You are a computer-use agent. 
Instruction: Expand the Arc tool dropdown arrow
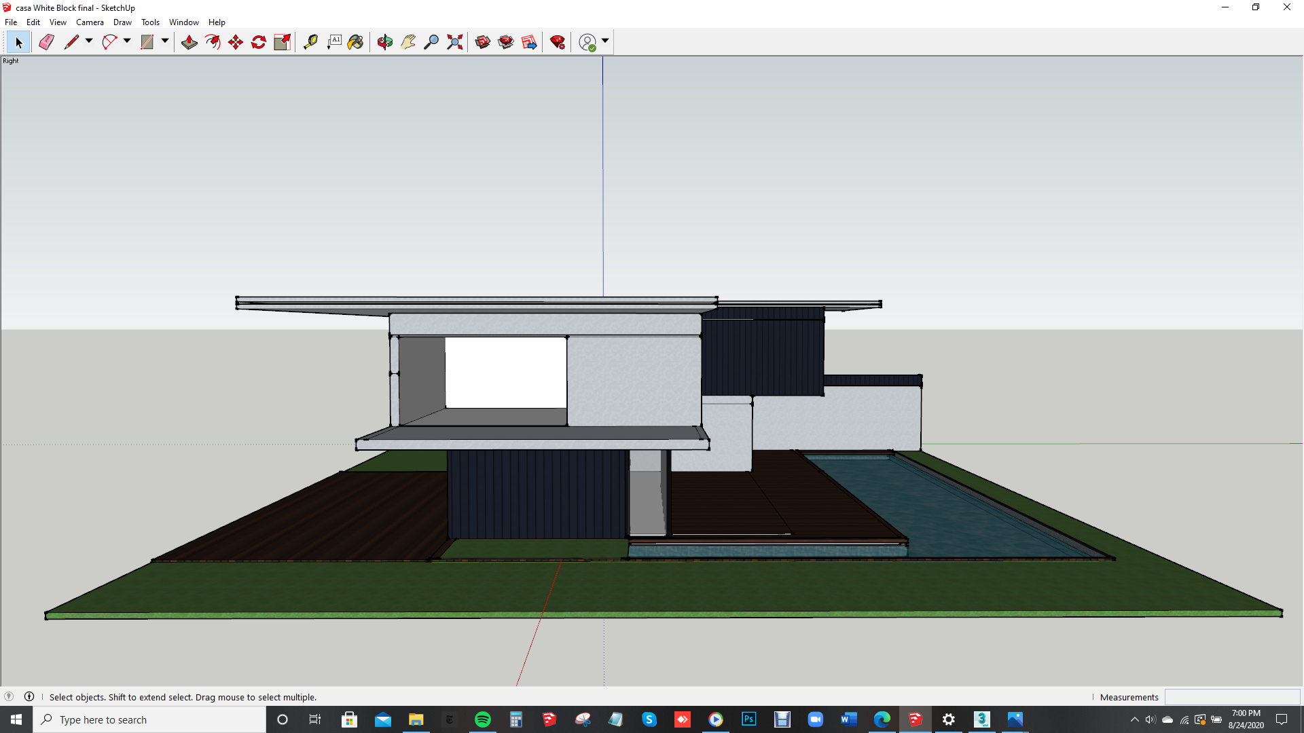coord(127,41)
